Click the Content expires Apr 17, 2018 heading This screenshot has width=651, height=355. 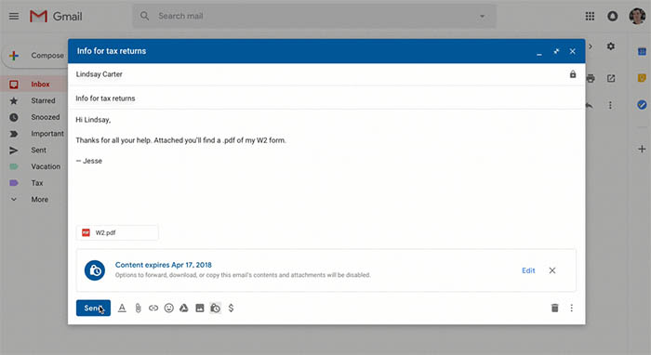tap(163, 265)
